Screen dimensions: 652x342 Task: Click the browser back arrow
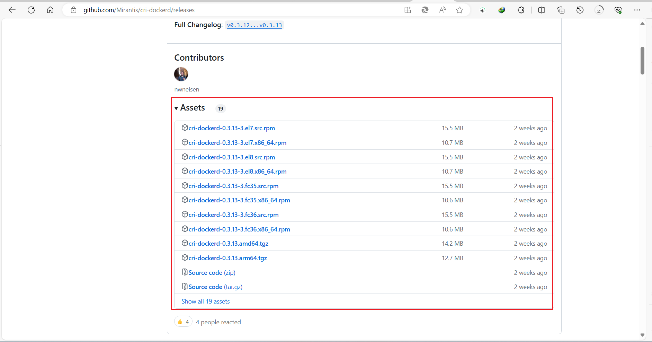pos(12,10)
